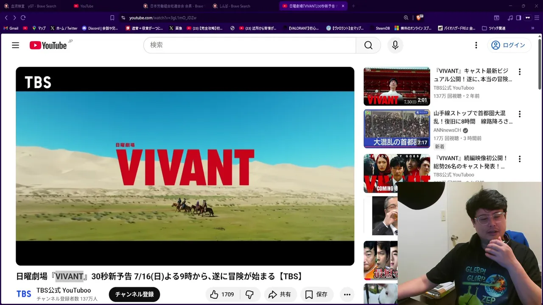Open 『VIVANT』キャスト最新ビジュアル公開 video thumbnail

[x=397, y=86]
